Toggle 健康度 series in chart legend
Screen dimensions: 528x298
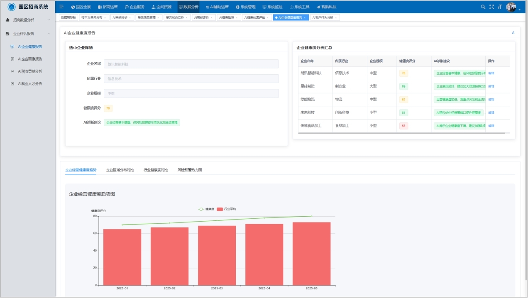(206, 209)
